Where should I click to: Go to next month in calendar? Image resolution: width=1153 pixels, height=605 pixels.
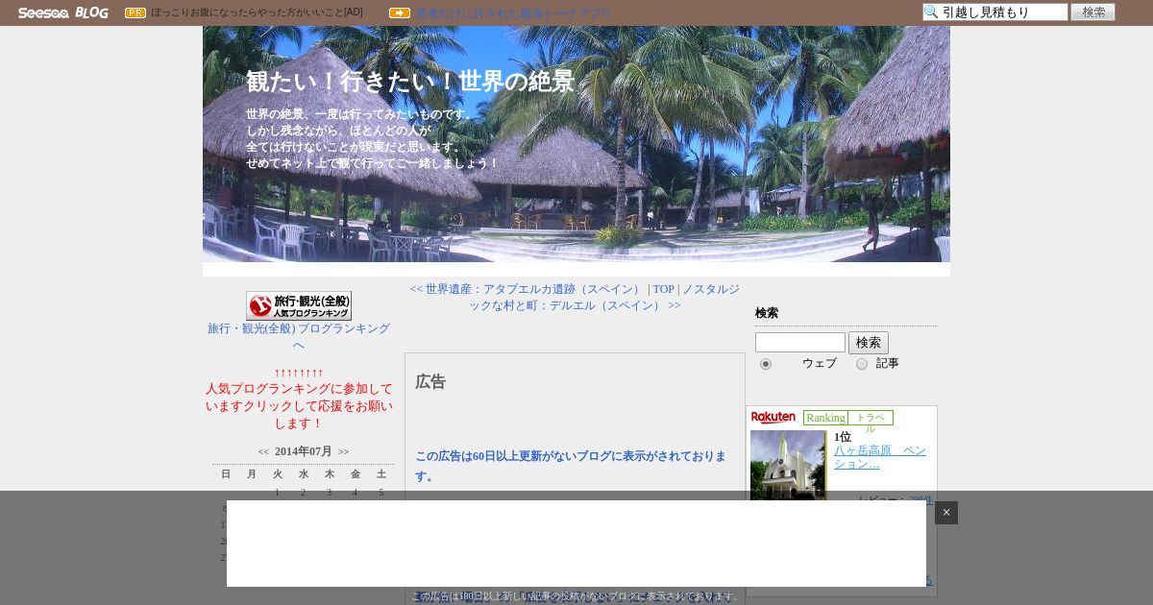(344, 451)
